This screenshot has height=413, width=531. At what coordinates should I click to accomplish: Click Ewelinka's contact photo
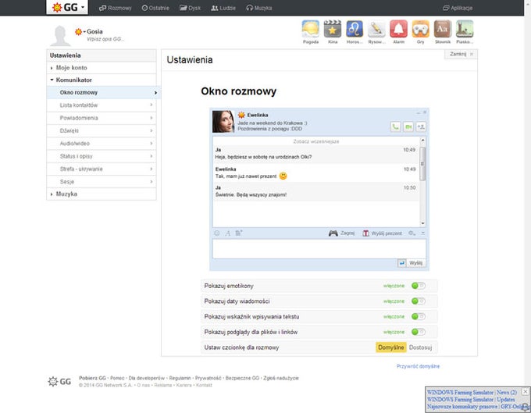pyautogui.click(x=223, y=122)
